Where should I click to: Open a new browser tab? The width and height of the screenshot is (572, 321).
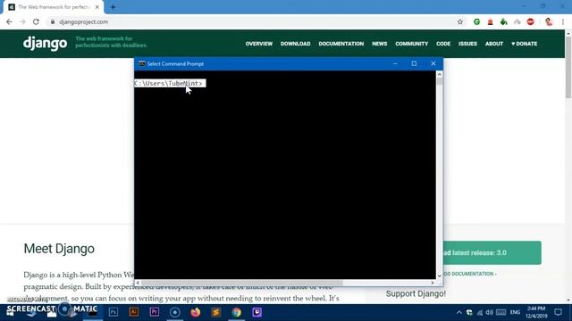coord(114,7)
